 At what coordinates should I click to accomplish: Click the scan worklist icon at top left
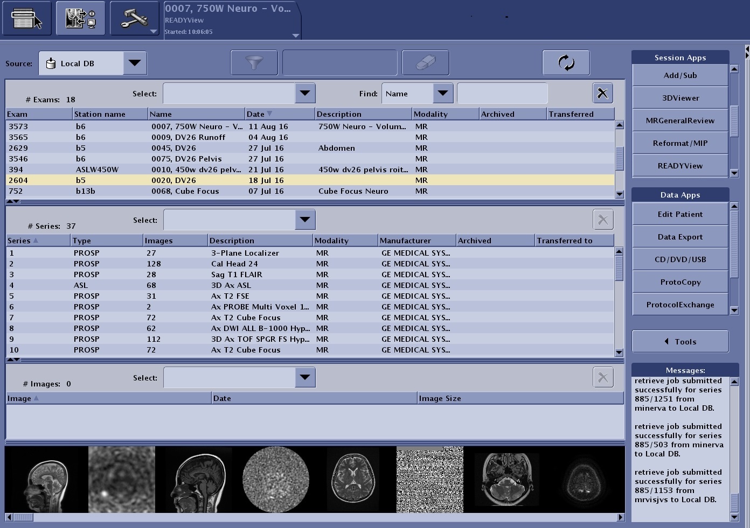[x=27, y=18]
